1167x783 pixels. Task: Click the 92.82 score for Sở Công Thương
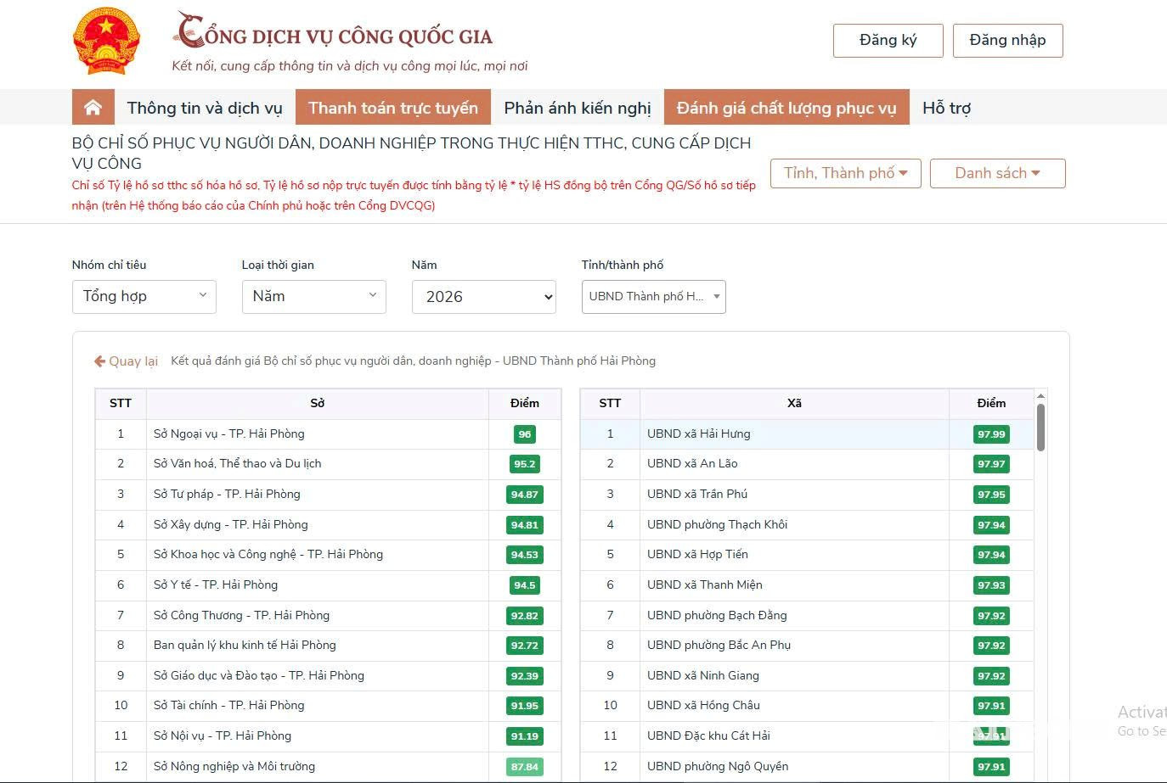coord(525,616)
